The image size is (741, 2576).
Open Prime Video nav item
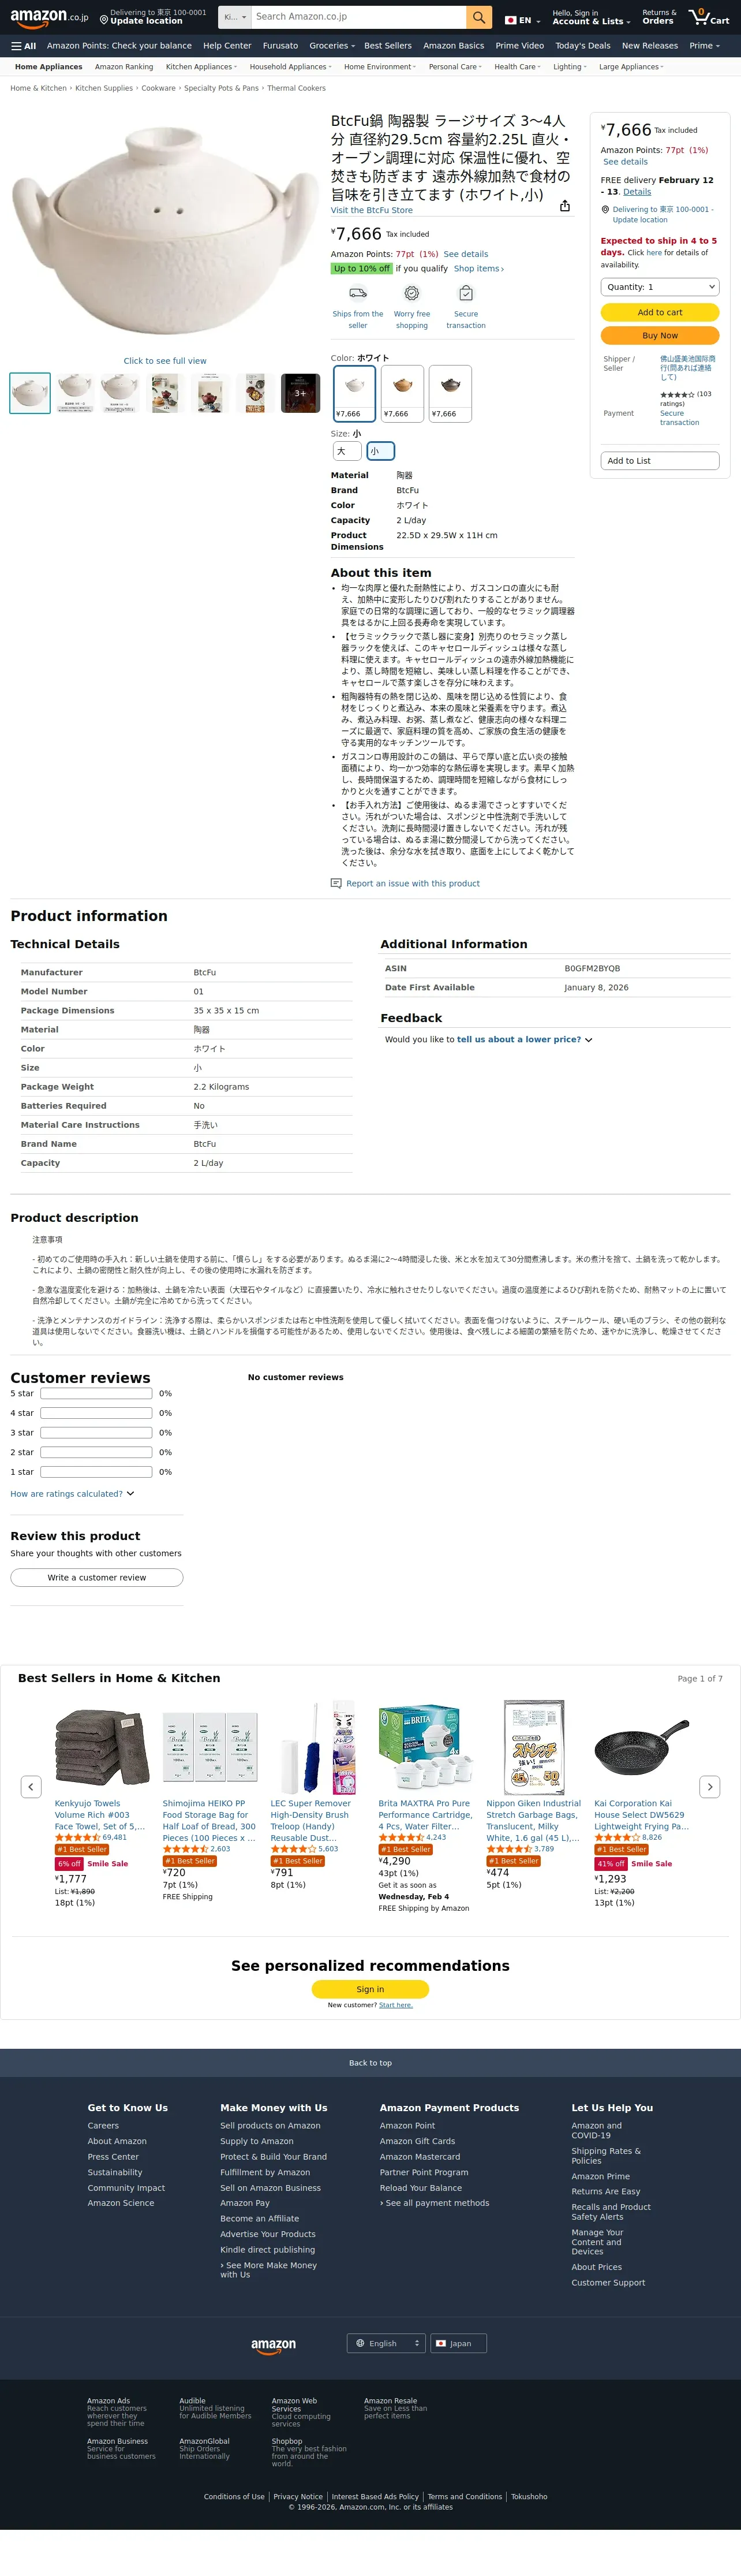click(519, 46)
